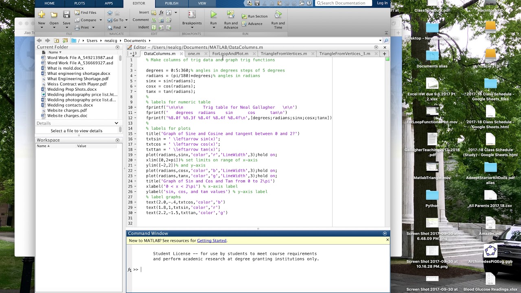Open the Current Folder panel actions menu
Viewport: 521px width, 293px height.
point(118,47)
